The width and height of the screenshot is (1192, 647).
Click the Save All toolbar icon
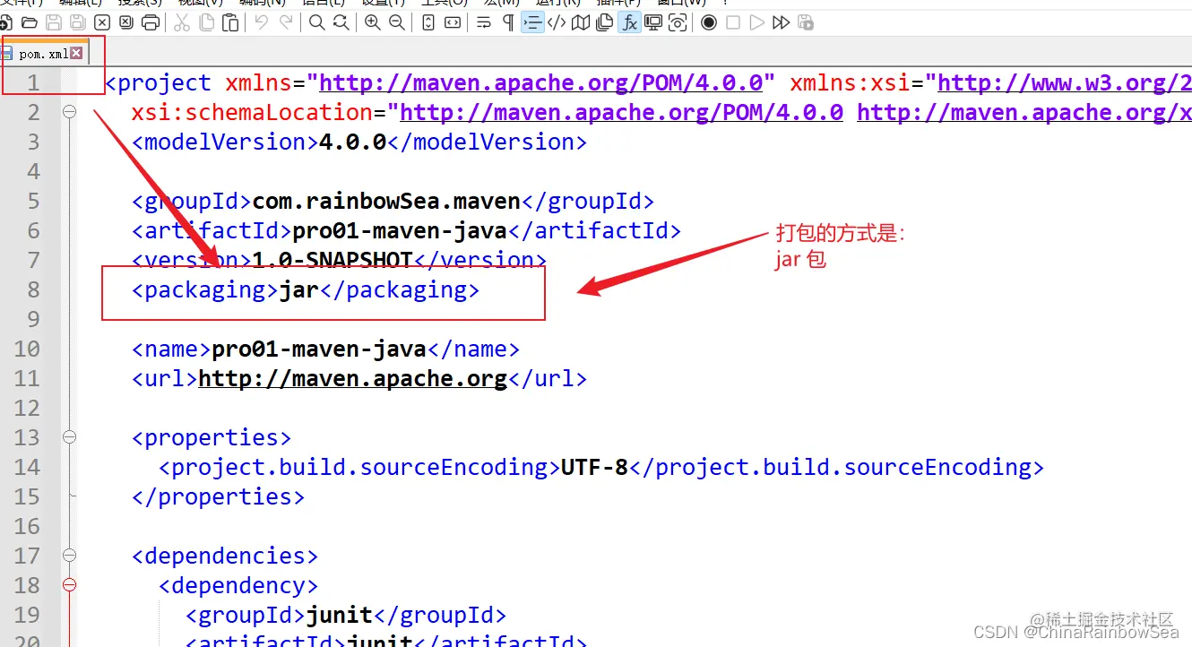point(78,22)
